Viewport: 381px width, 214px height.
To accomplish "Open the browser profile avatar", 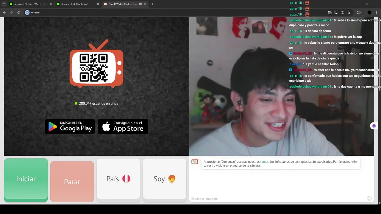I will point(369,12).
